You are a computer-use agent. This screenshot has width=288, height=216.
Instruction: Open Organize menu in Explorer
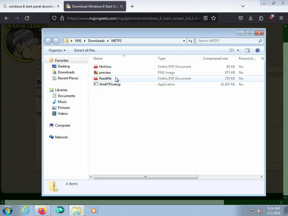[x=57, y=50]
